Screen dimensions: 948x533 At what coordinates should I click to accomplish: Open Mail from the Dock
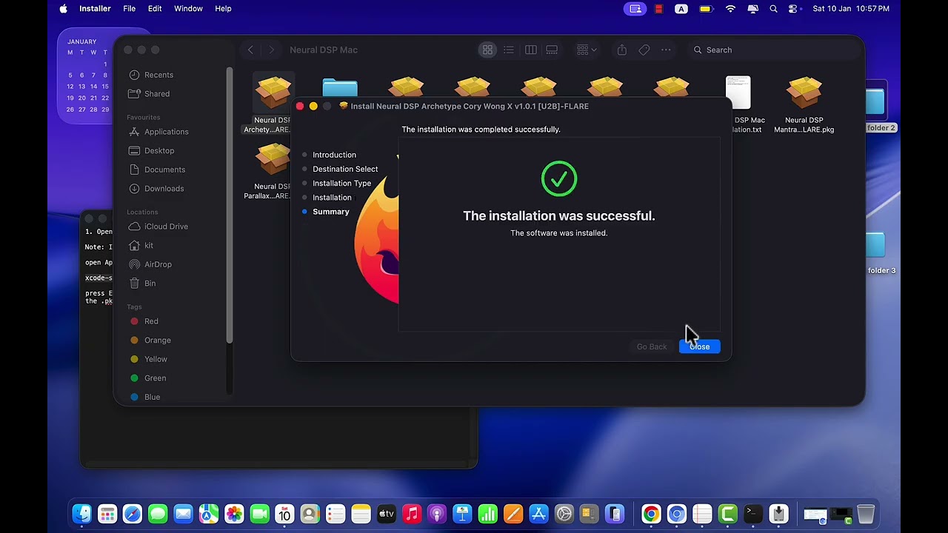[x=183, y=514]
